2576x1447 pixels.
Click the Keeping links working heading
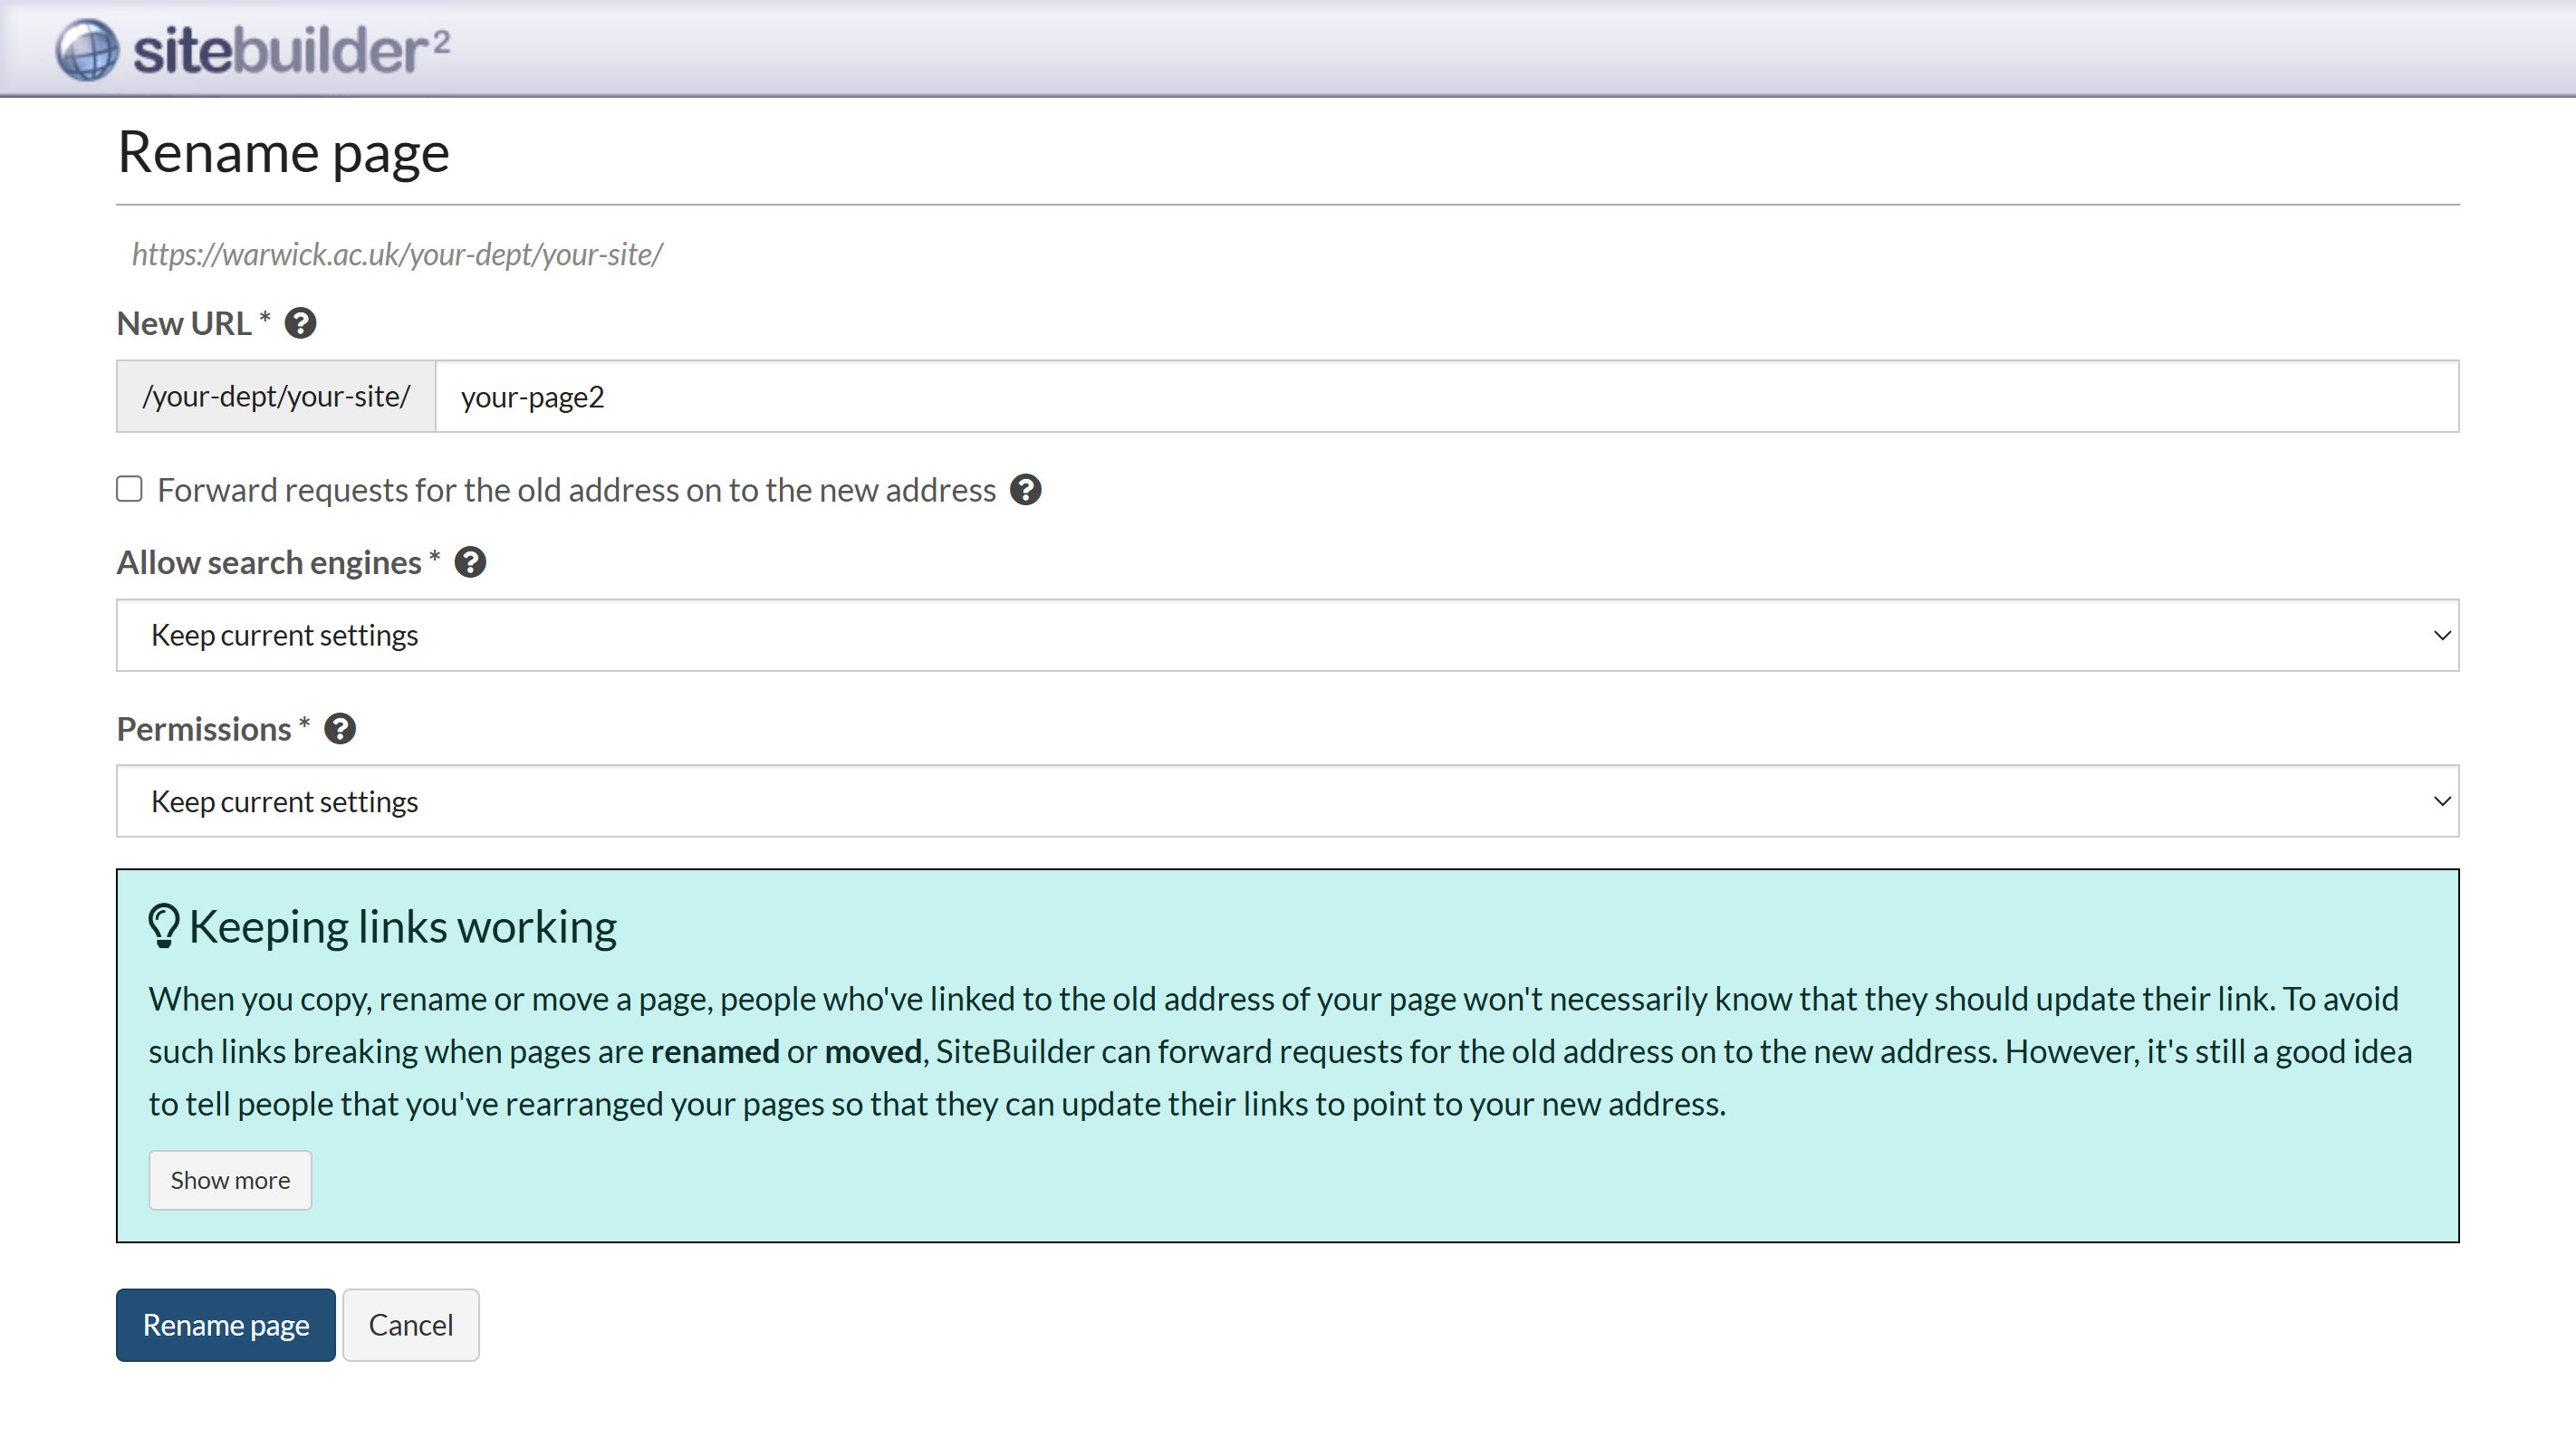(x=402, y=927)
